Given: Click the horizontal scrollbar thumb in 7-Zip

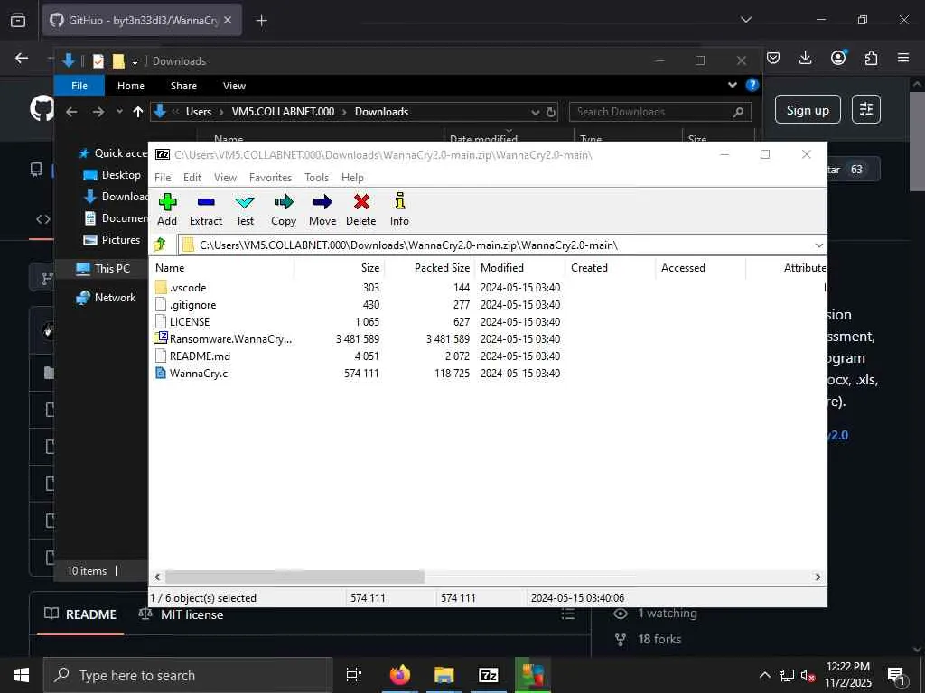Looking at the screenshot, I should point(294,577).
